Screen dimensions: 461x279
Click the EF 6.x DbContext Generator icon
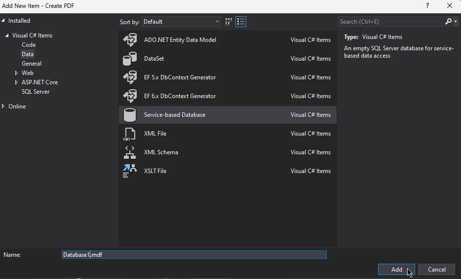point(130,96)
